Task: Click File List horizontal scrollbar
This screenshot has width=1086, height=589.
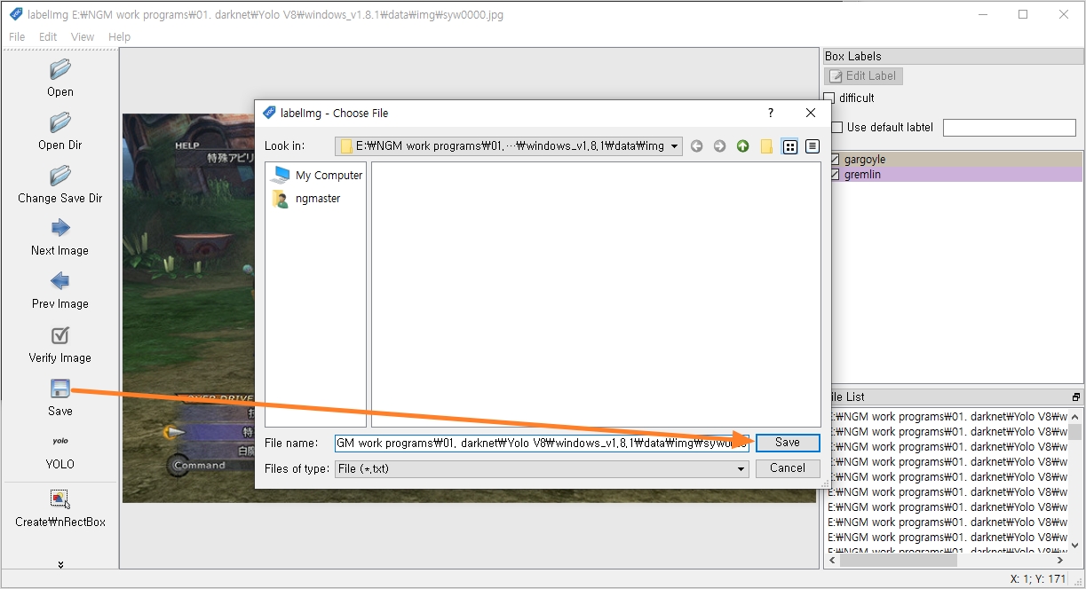Action: (899, 560)
